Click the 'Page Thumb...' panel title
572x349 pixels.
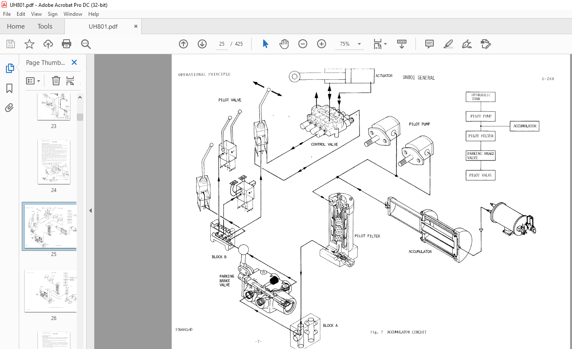(46, 62)
